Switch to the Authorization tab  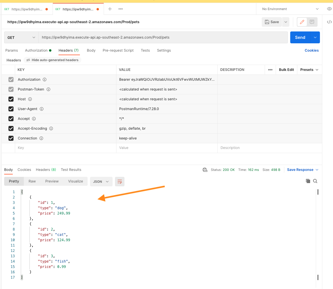point(38,50)
